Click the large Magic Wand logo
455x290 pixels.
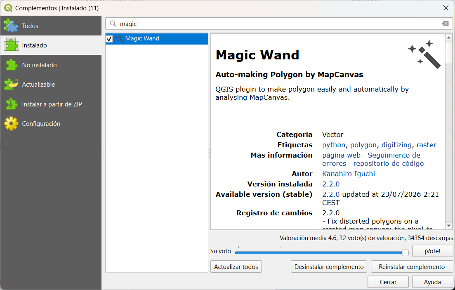point(424,54)
